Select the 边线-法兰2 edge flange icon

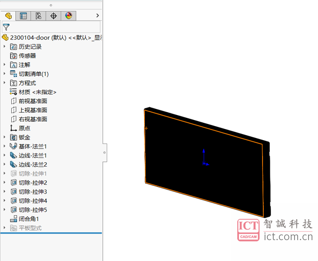pyautogui.click(x=13, y=164)
